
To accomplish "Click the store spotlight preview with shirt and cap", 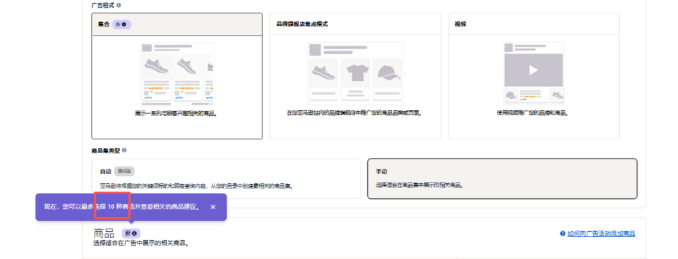I will (x=356, y=74).
